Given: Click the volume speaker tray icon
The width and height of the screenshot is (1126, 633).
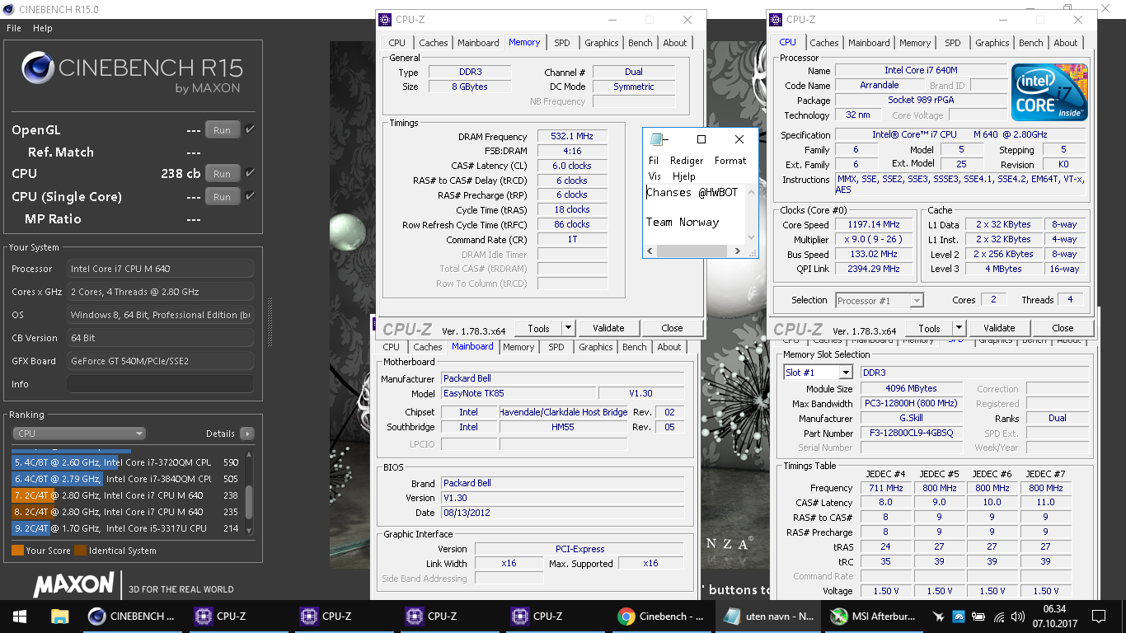Looking at the screenshot, I should (1019, 617).
